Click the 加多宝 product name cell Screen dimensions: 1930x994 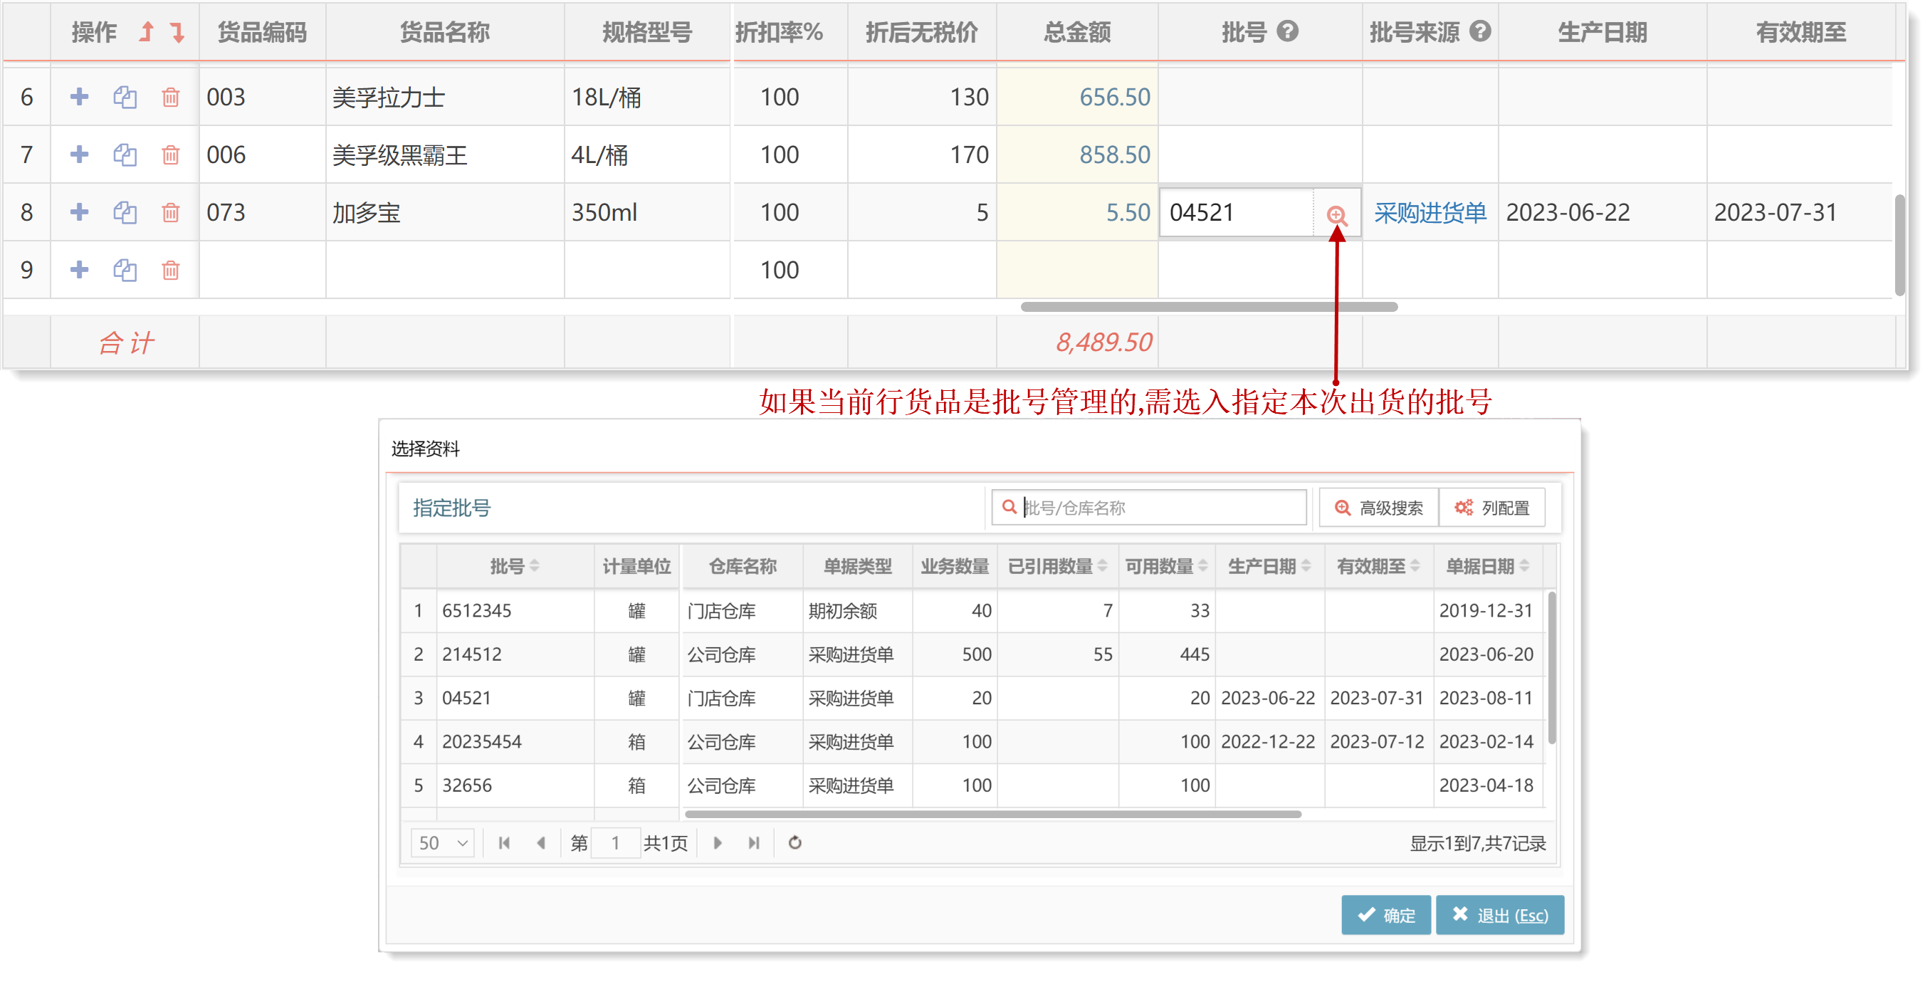[445, 212]
